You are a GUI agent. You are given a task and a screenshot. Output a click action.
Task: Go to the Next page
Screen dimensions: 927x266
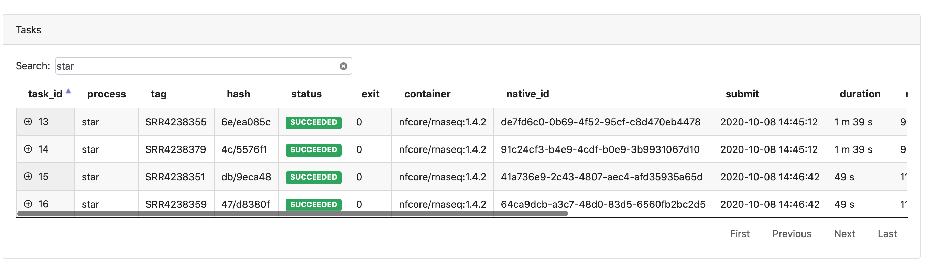[844, 234]
